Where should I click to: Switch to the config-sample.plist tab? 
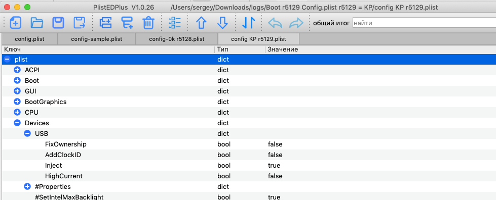(96, 39)
